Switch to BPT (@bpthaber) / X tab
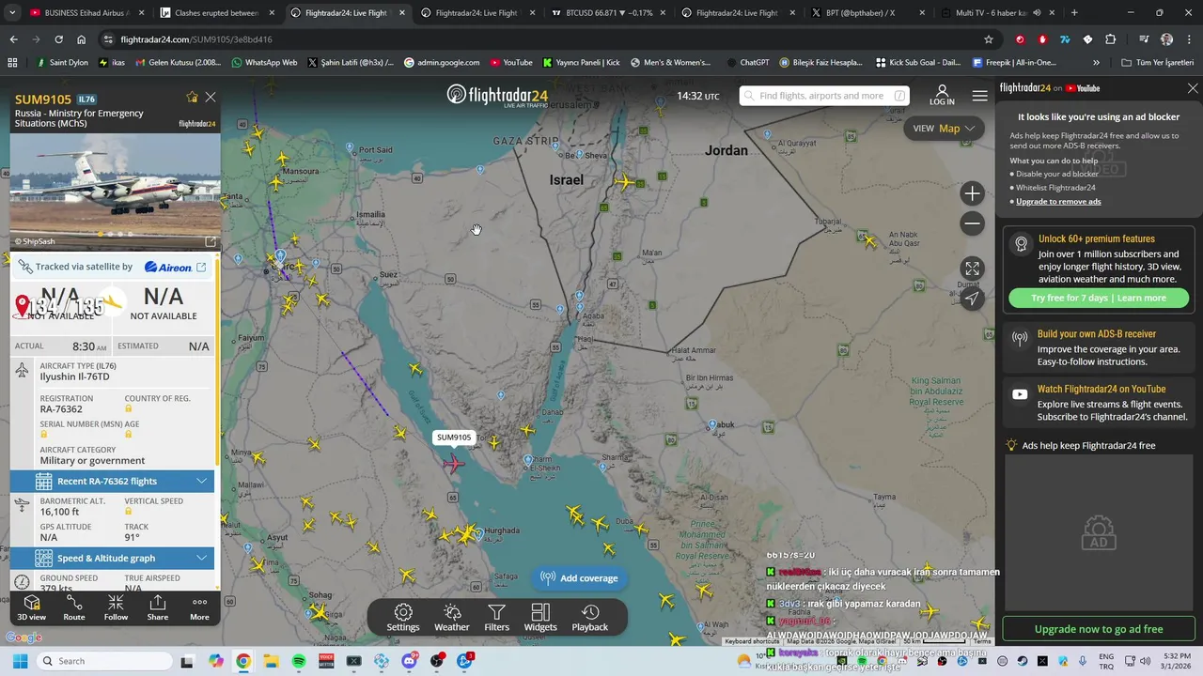The width and height of the screenshot is (1203, 676). [868, 13]
